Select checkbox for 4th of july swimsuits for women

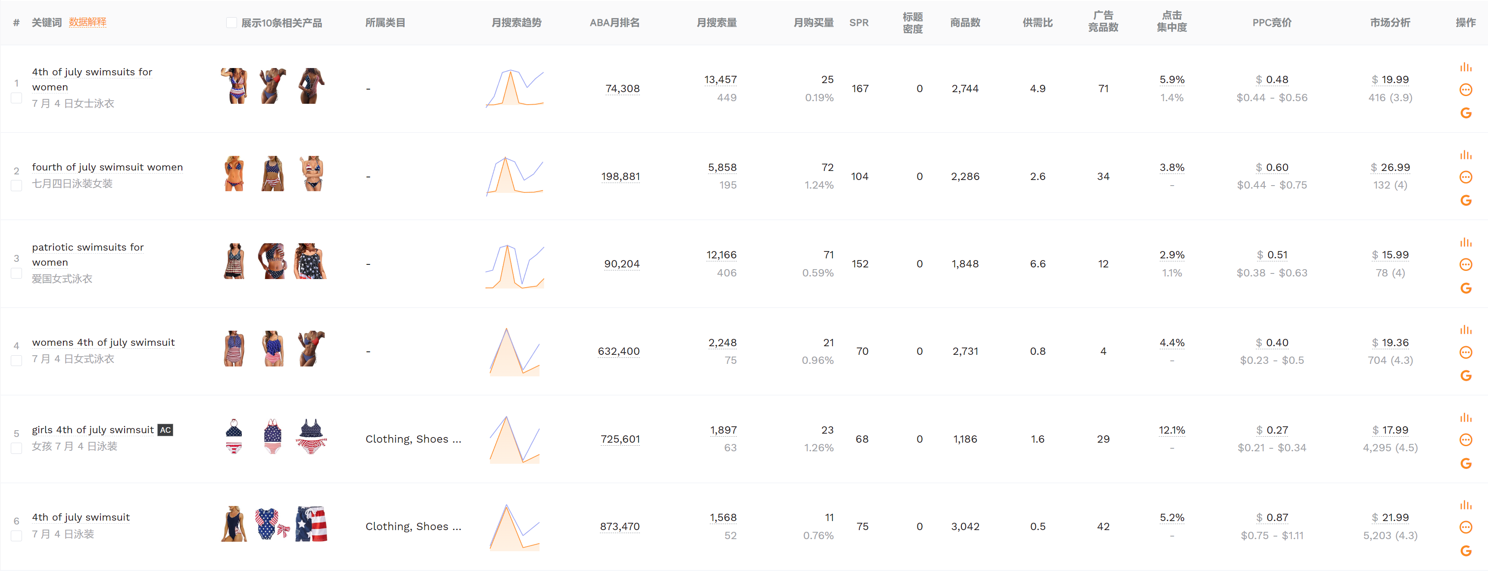coord(17,98)
